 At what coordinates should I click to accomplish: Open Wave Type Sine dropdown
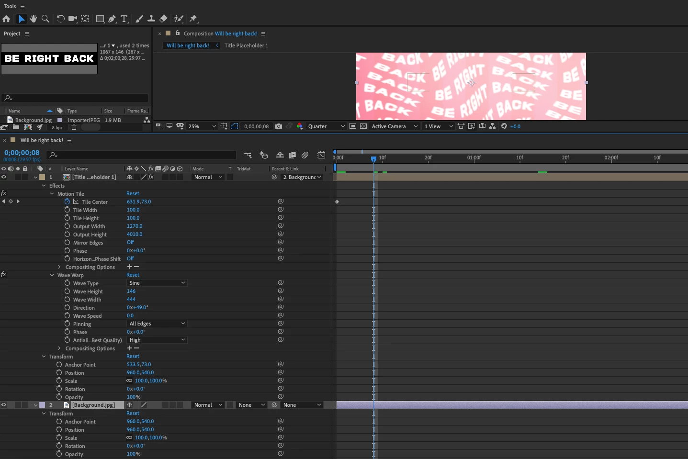tap(157, 283)
